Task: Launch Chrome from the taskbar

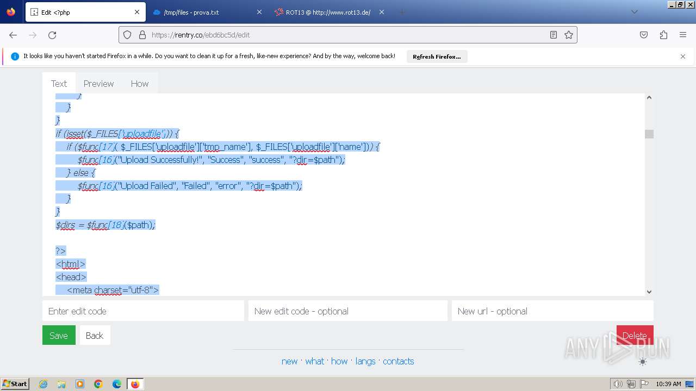Action: [x=98, y=384]
